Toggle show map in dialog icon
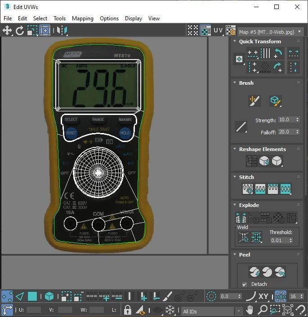This screenshot has width=308, height=317. tap(205, 30)
